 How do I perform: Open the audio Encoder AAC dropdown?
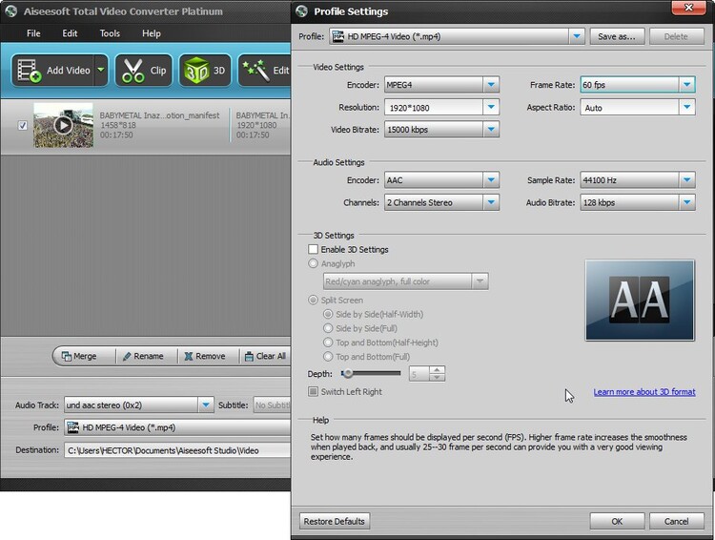[491, 180]
